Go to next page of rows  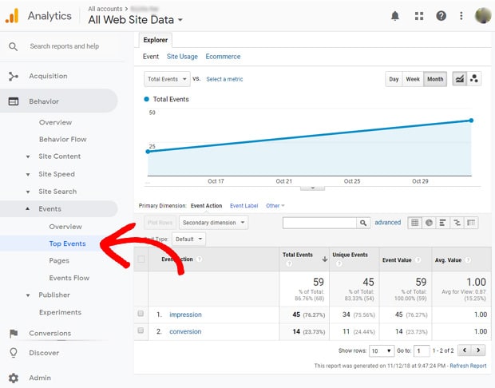pyautogui.click(x=478, y=350)
